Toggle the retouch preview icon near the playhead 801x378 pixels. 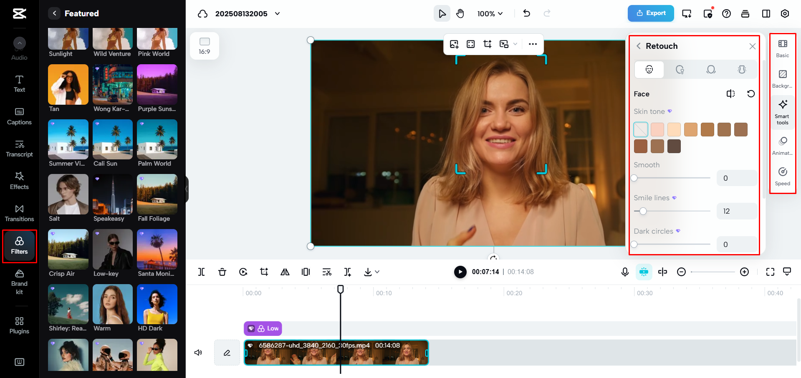(x=644, y=272)
